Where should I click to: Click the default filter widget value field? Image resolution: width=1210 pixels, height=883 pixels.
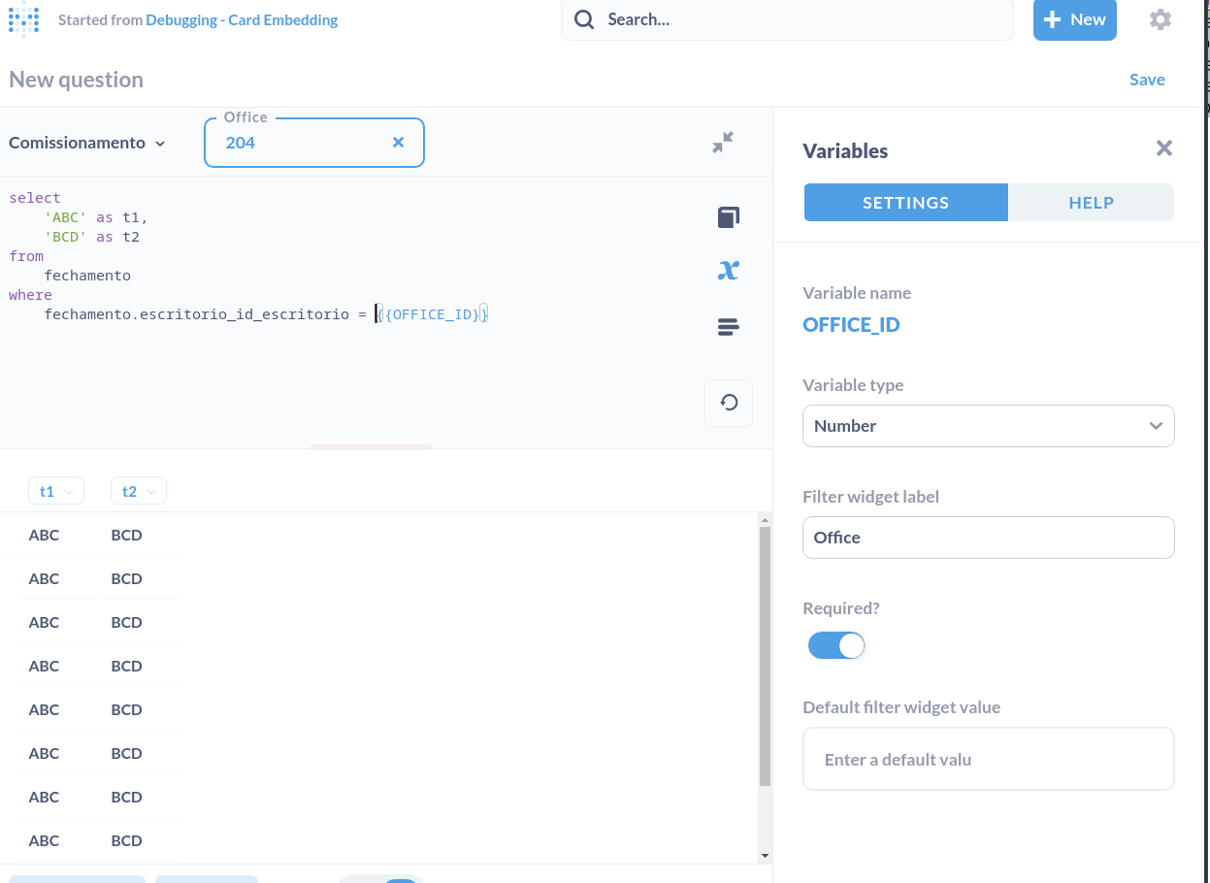point(988,759)
